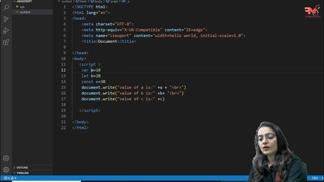Click the <title>Document</title> line
The height and width of the screenshot is (182, 324).
tap(109, 41)
